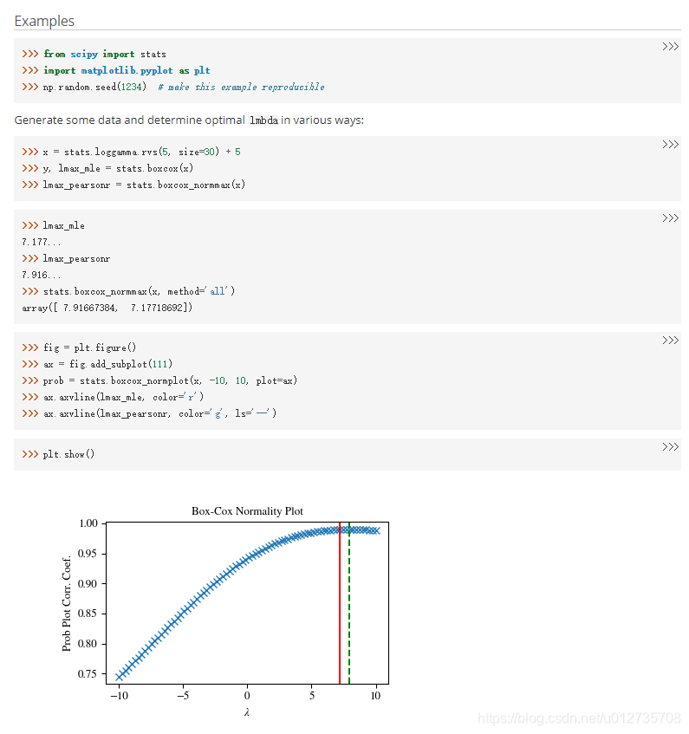Click the import matplotlib.pyplot line

pos(127,70)
